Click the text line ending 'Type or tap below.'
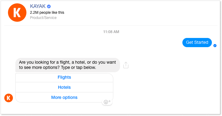This screenshot has width=222, height=116. [57, 67]
